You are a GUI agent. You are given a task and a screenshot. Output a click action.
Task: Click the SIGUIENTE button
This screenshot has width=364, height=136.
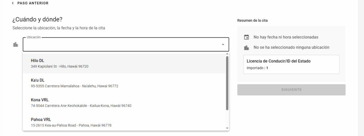[x=291, y=89]
